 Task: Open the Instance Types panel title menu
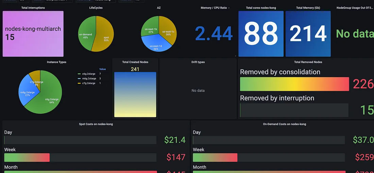coord(56,62)
